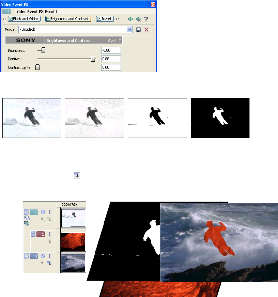The image size is (278, 297).
Task: Open track 1 Parent Composite Mode alpha icon
Action: coord(27,223)
